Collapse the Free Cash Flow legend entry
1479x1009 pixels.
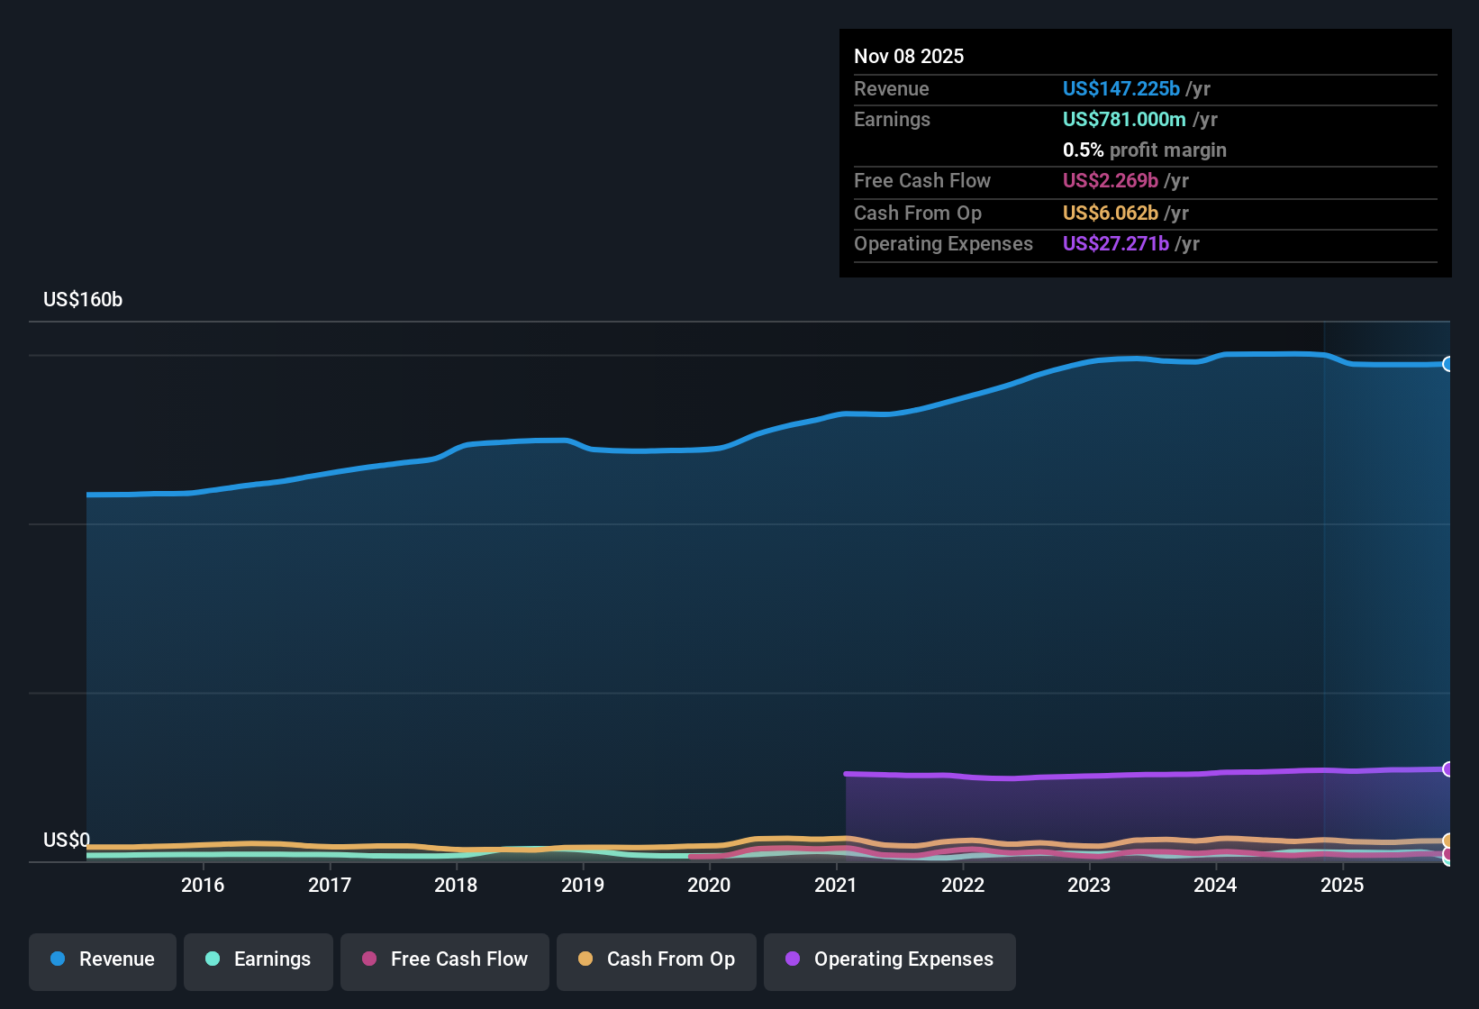(444, 961)
